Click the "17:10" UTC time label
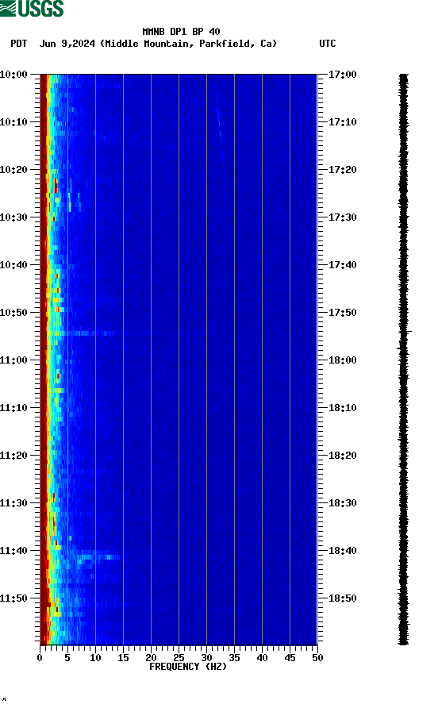438x708 pixels. pos(342,122)
